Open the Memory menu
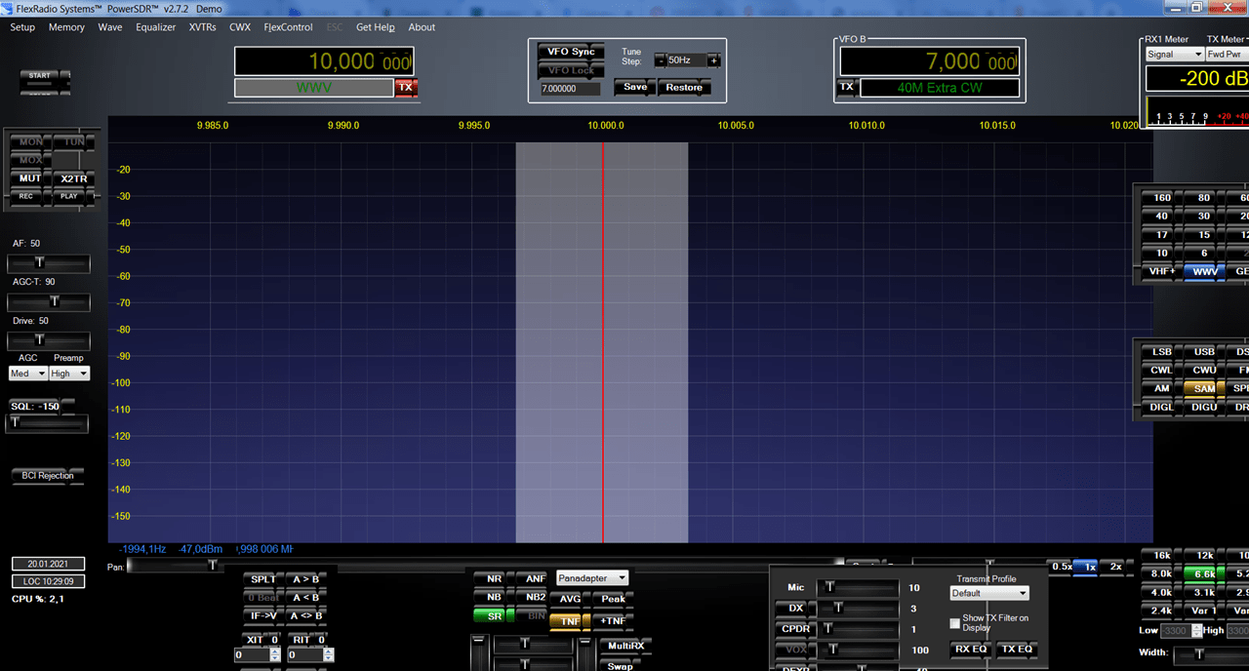This screenshot has height=671, width=1249. (x=66, y=27)
